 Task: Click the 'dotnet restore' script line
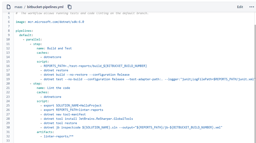(56, 70)
